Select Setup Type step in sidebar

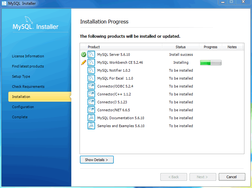pos(21,76)
